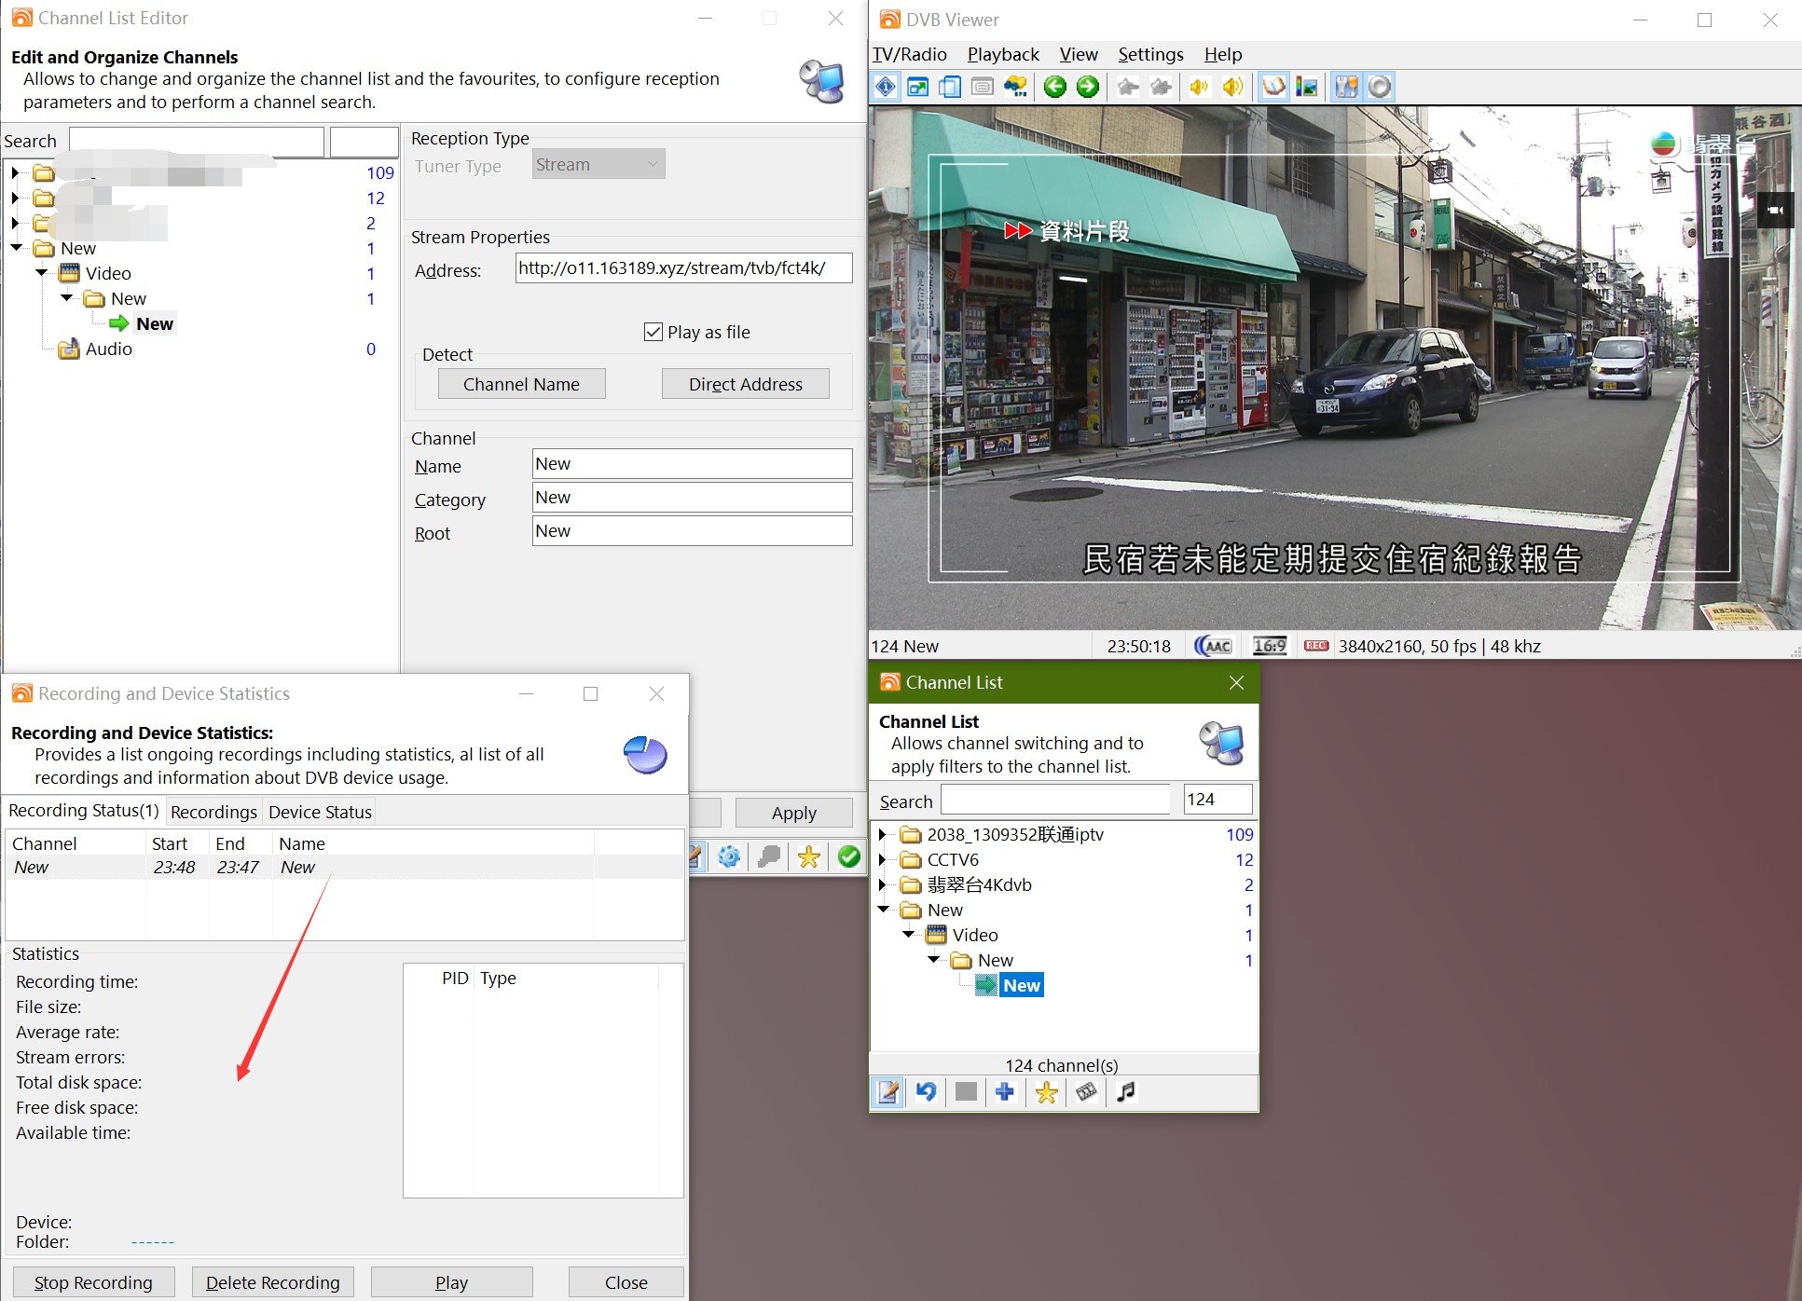This screenshot has width=1802, height=1301.
Task: Click the blue undo arrow in Channel List
Action: (926, 1091)
